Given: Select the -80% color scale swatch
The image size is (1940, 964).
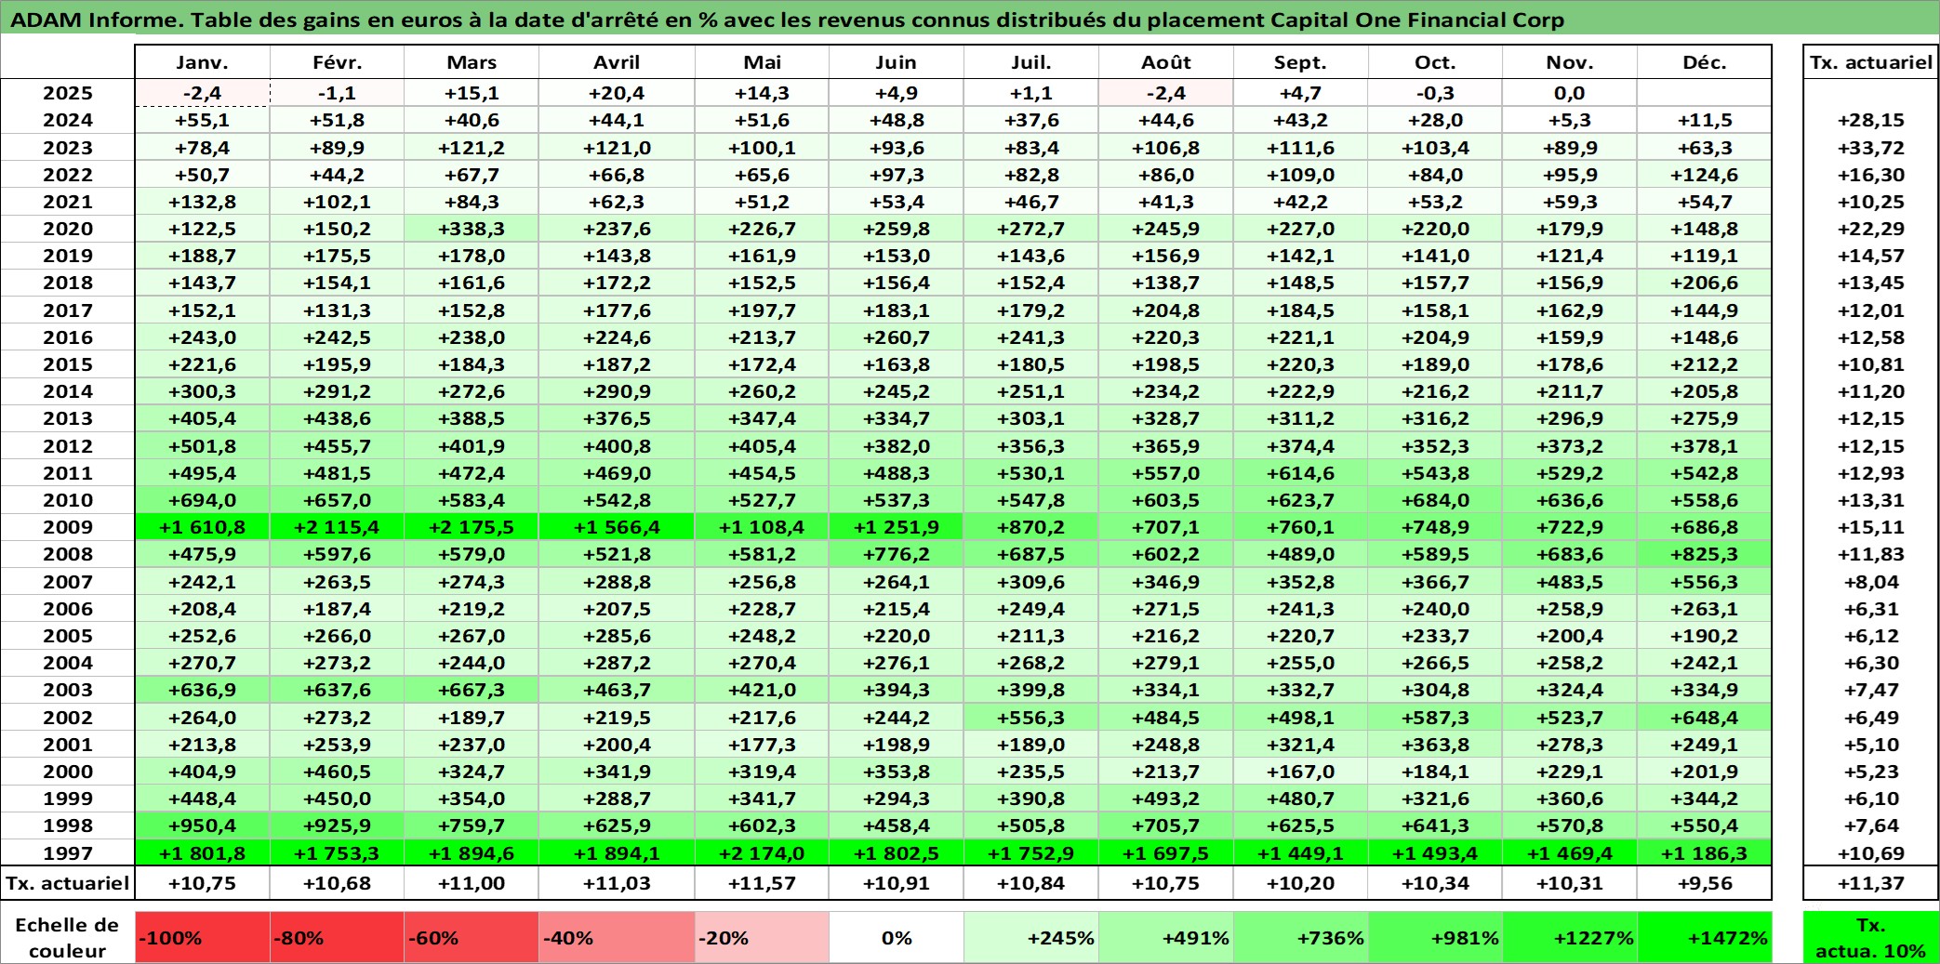Looking at the screenshot, I should [337, 937].
